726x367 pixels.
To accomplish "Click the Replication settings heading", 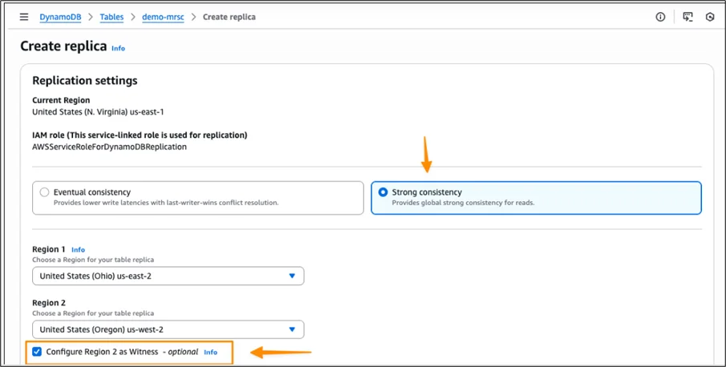I will pyautogui.click(x=85, y=80).
